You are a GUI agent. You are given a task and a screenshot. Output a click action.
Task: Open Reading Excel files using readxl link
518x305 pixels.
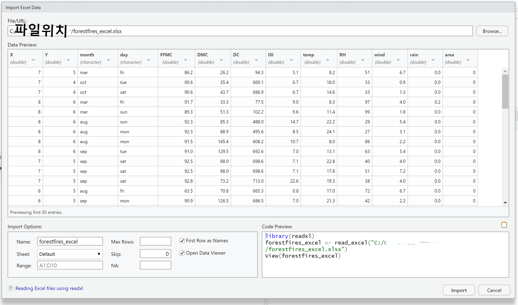(49, 288)
